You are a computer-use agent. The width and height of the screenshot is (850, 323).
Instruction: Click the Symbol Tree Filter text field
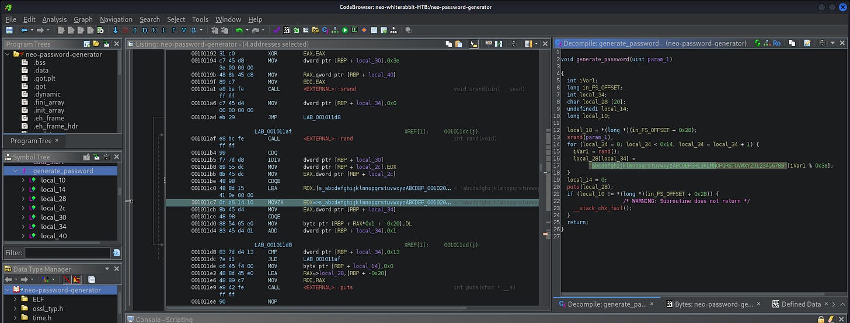[x=67, y=253]
